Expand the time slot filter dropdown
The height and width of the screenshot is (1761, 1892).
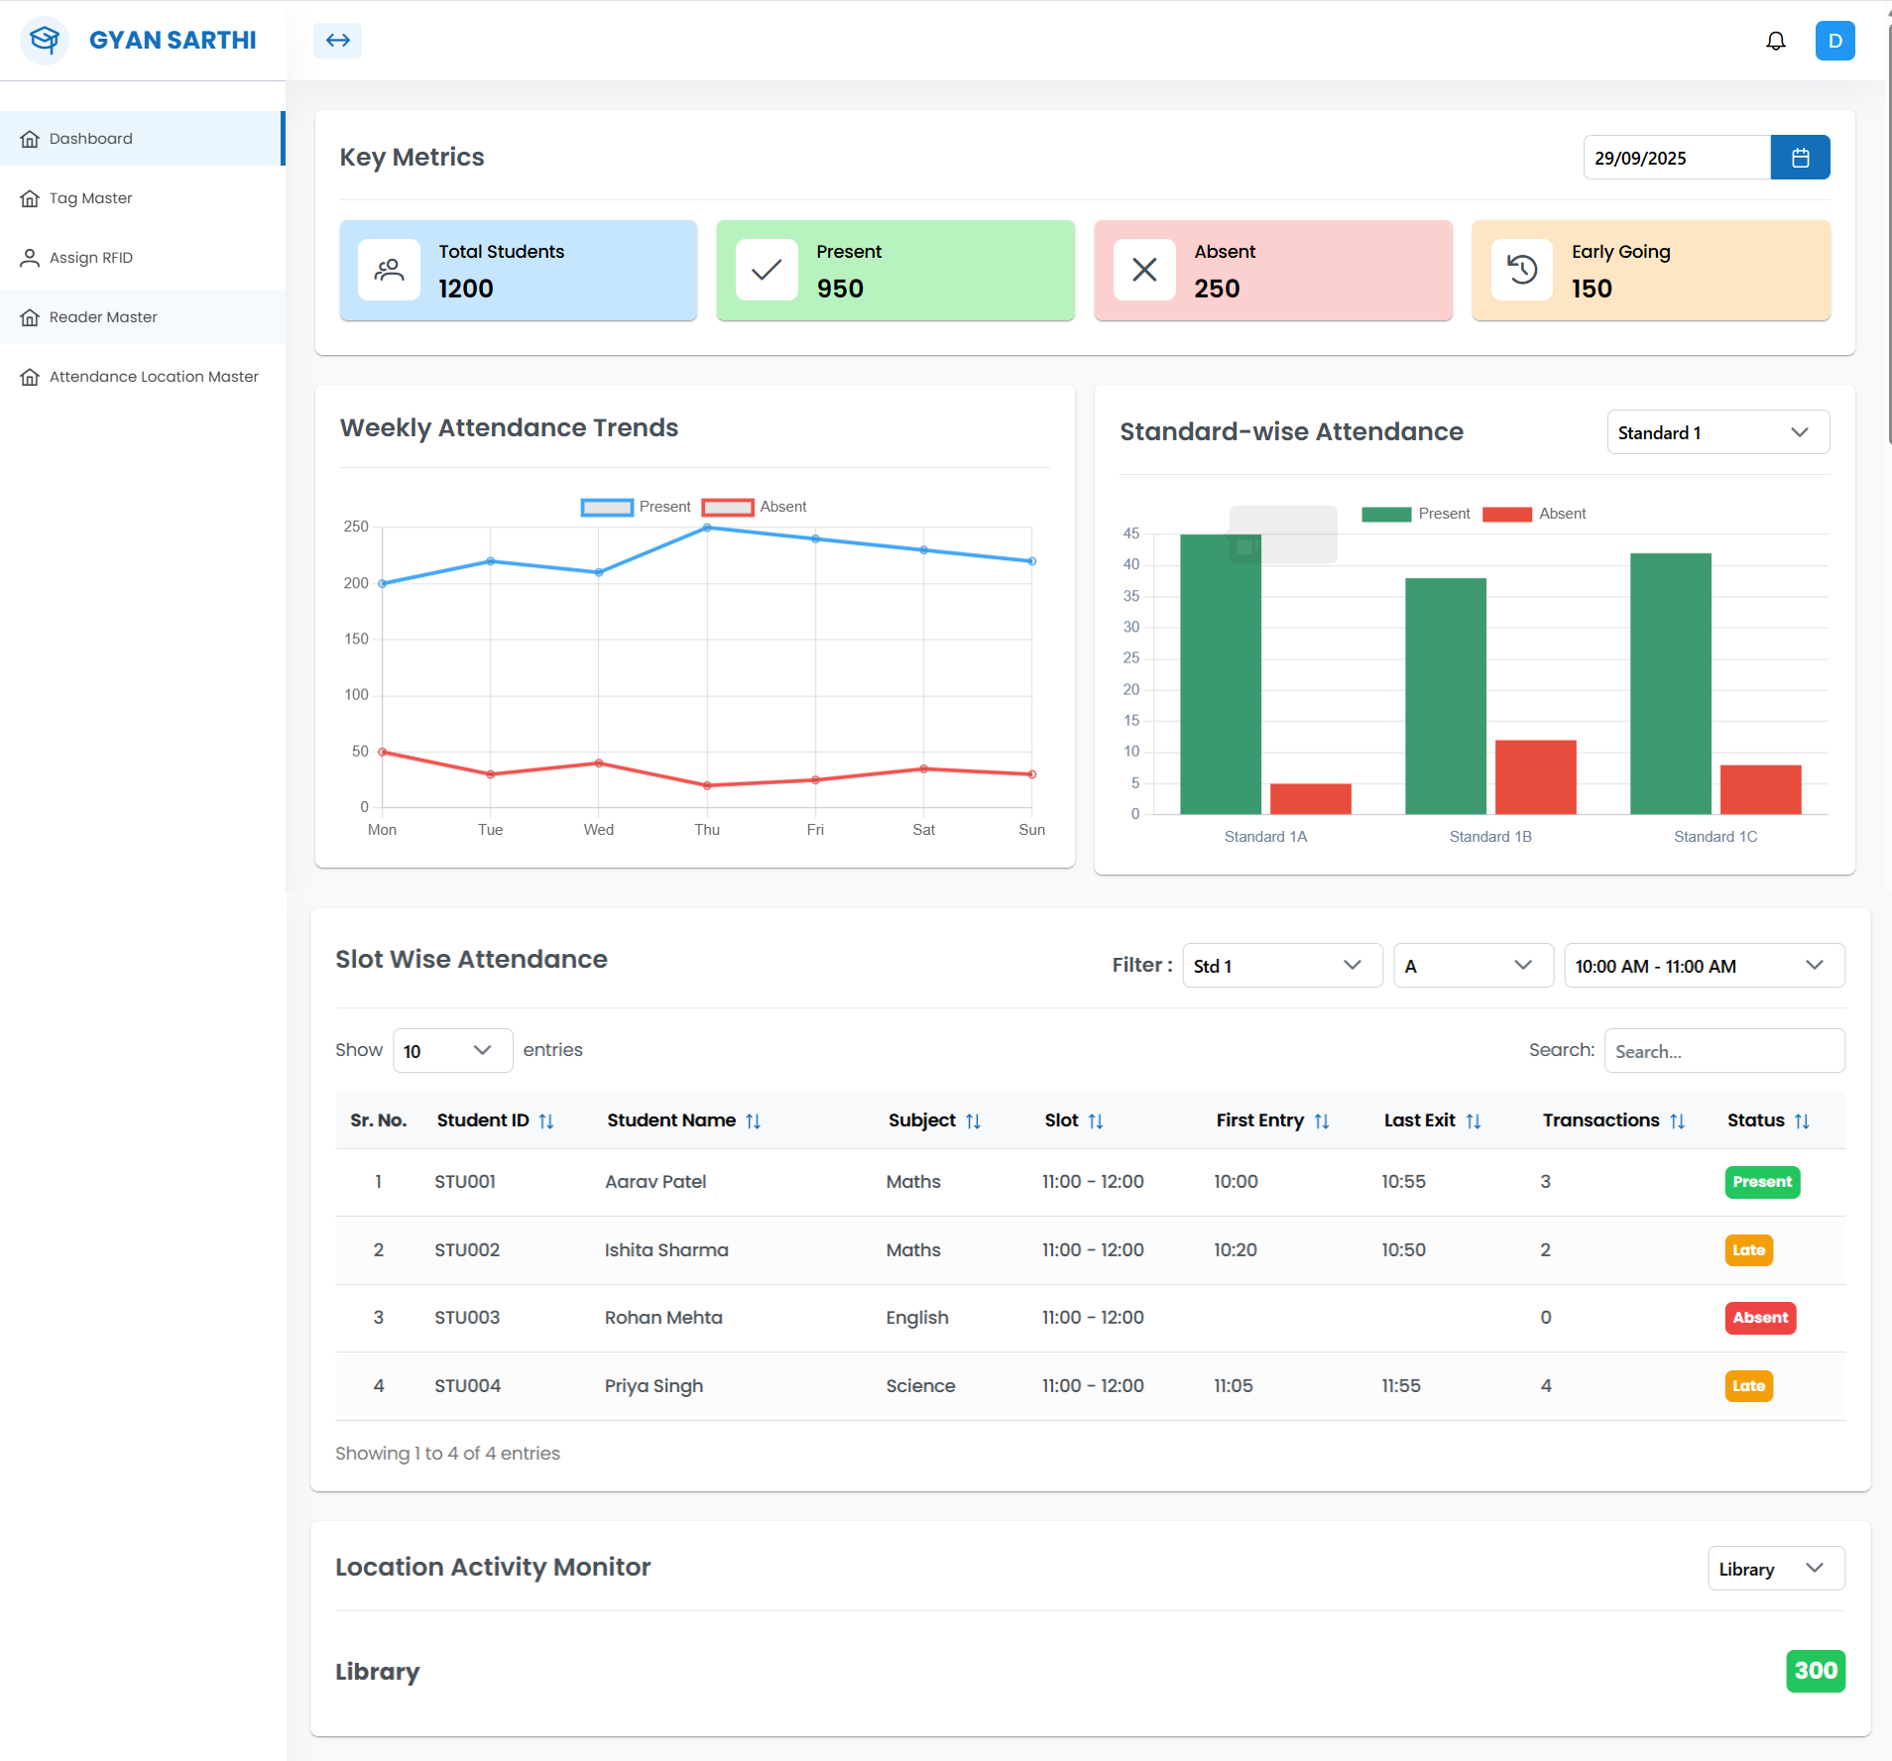click(x=1704, y=966)
